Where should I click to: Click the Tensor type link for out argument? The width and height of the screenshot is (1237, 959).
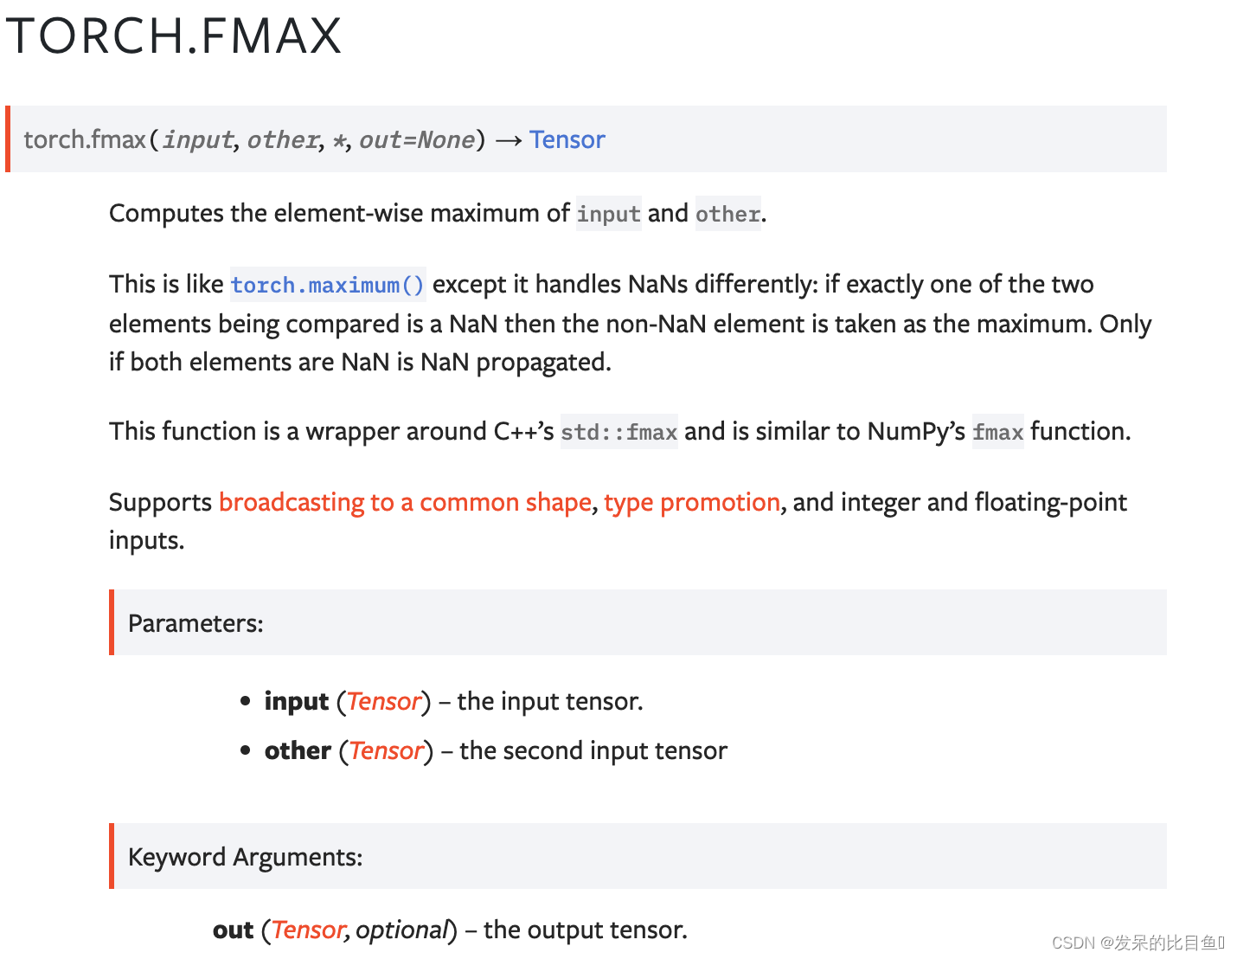(x=308, y=930)
